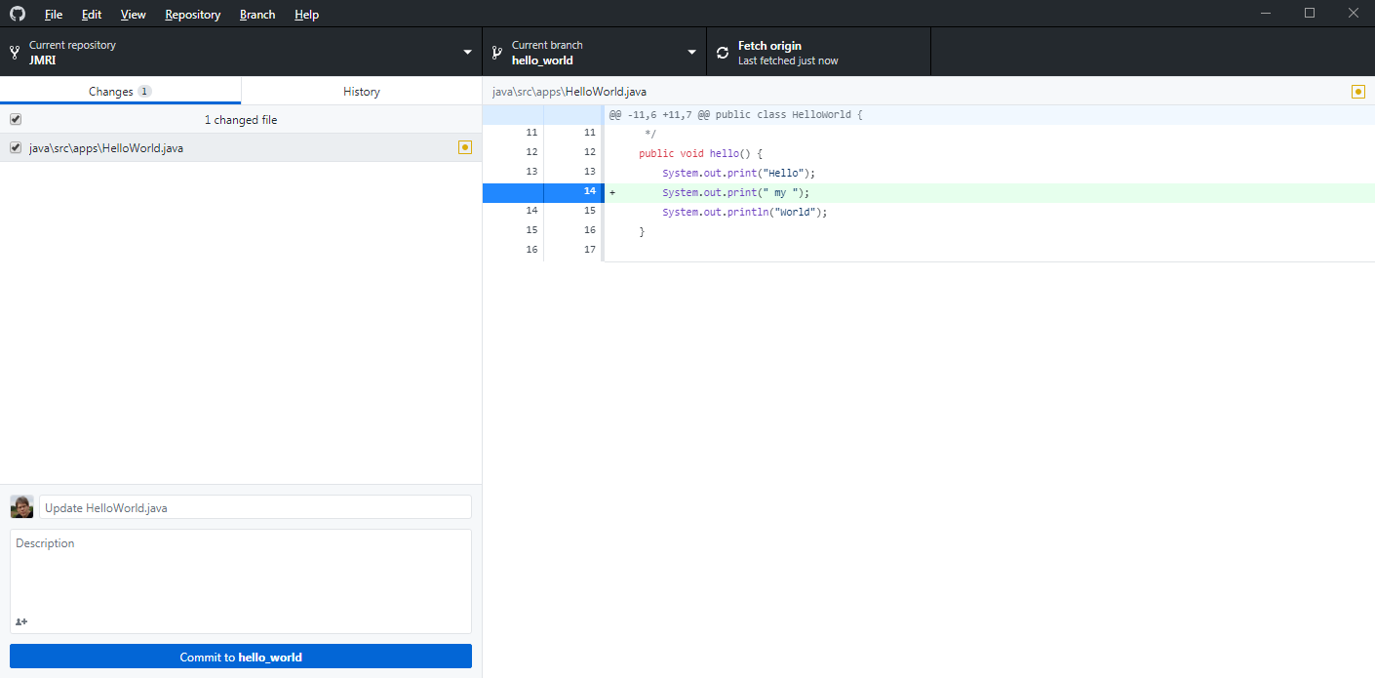Screen dimensions: 1375x678
Task: Focus the Description text area
Action: [240, 576]
